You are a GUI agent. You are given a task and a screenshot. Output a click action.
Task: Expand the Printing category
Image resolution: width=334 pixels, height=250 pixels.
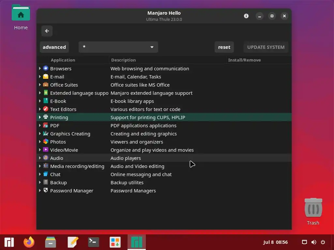click(x=40, y=117)
